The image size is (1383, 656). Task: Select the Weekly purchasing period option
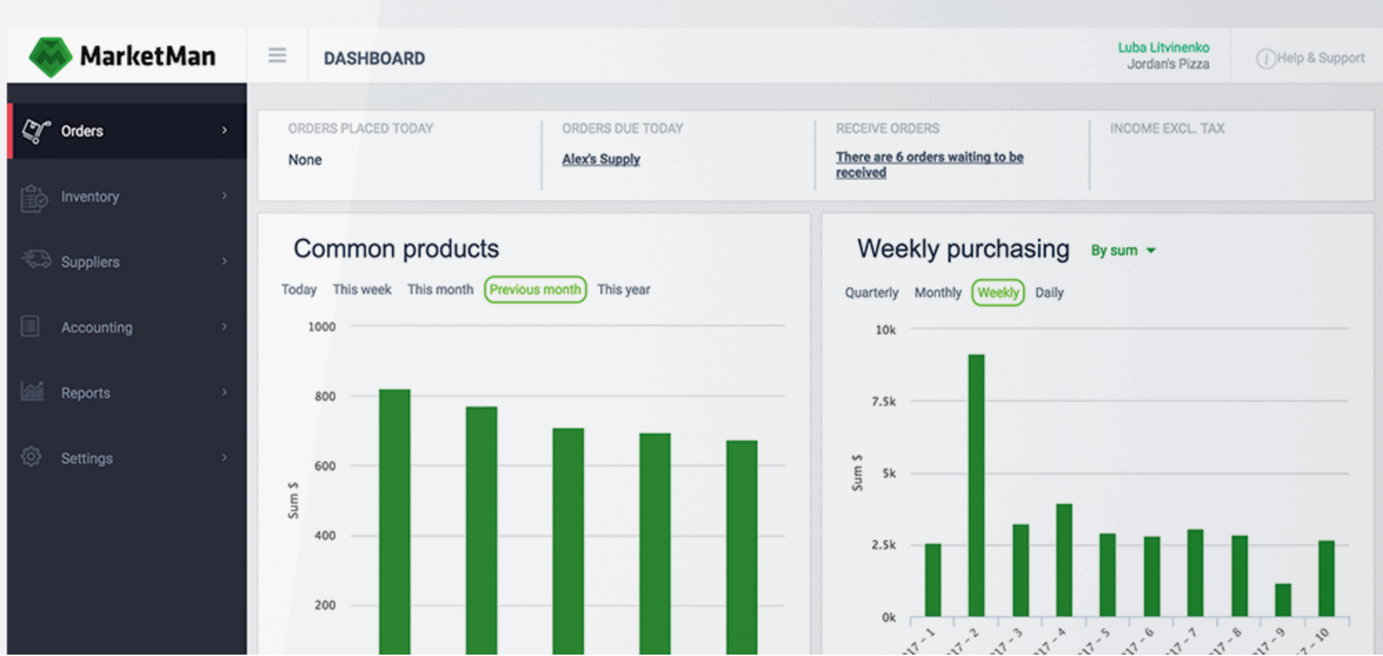click(x=997, y=293)
